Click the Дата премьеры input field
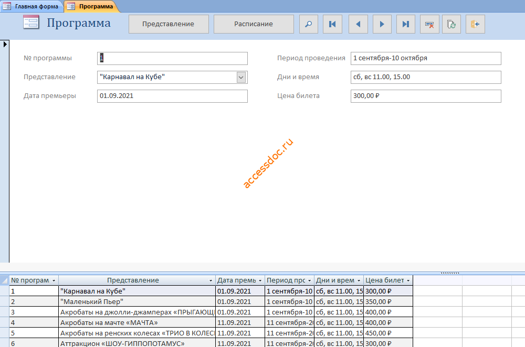The image size is (525, 347). click(172, 96)
